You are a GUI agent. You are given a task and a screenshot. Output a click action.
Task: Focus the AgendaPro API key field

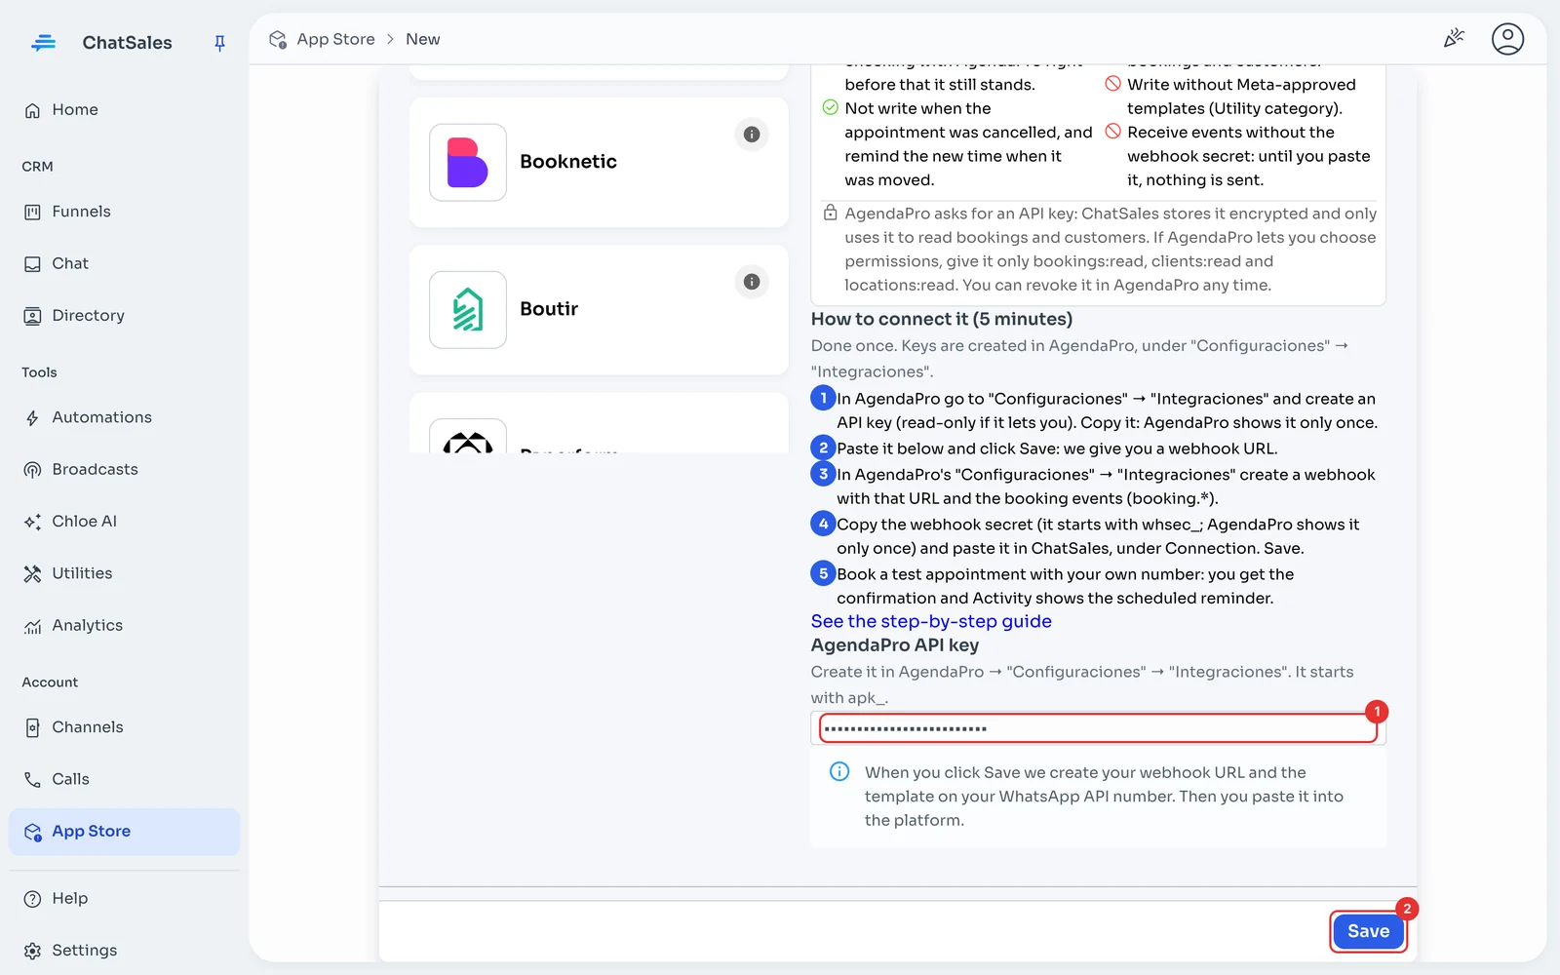[x=1098, y=728]
